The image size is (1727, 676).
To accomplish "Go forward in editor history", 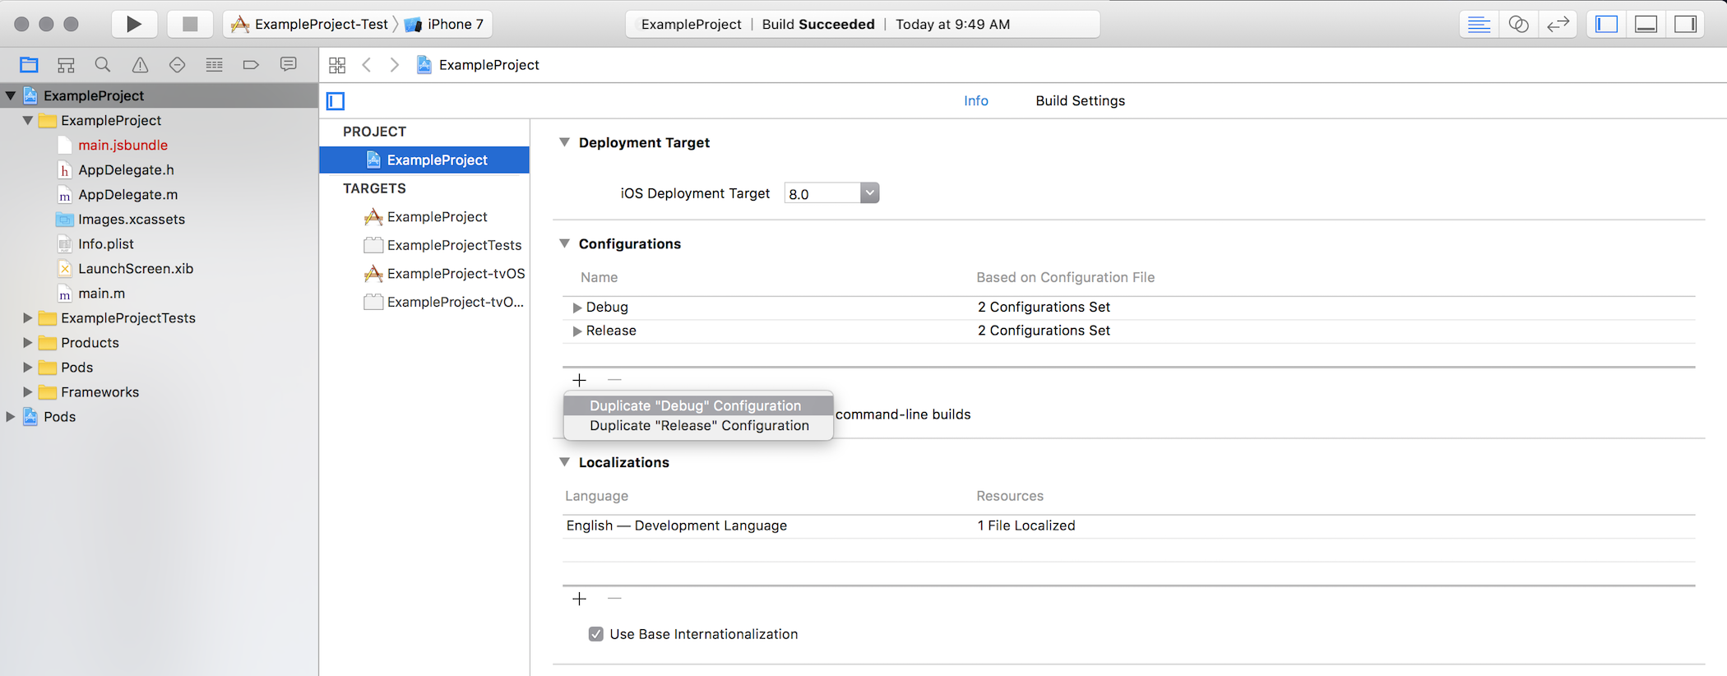I will 395,65.
